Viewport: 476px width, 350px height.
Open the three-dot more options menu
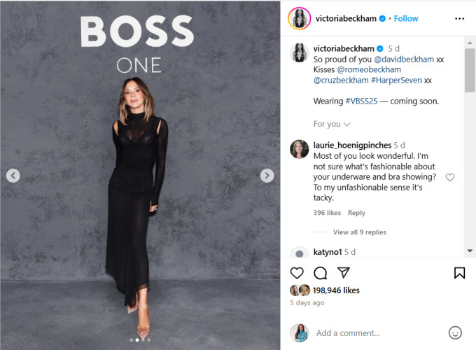459,19
